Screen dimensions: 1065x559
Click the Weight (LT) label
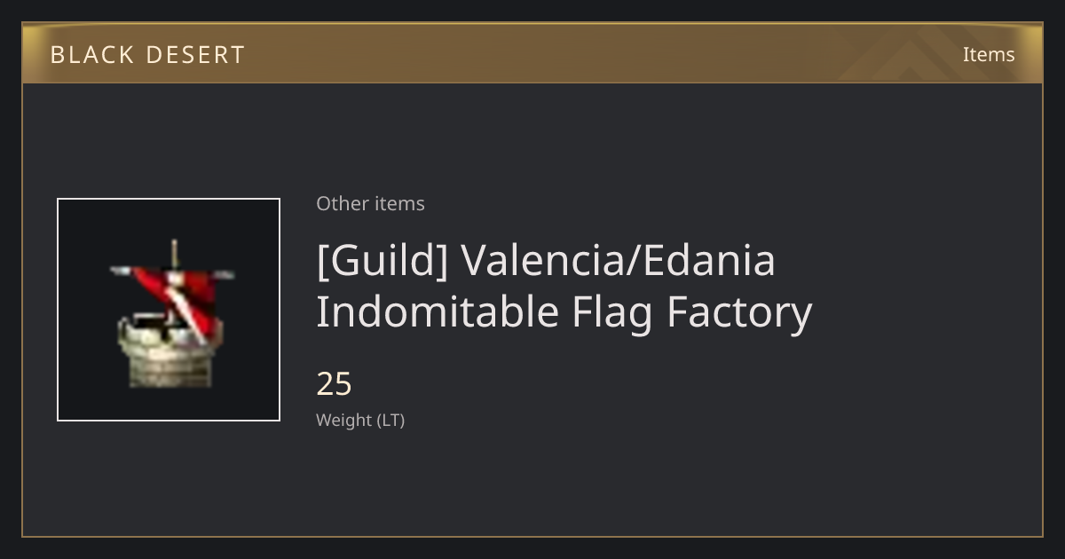(360, 421)
